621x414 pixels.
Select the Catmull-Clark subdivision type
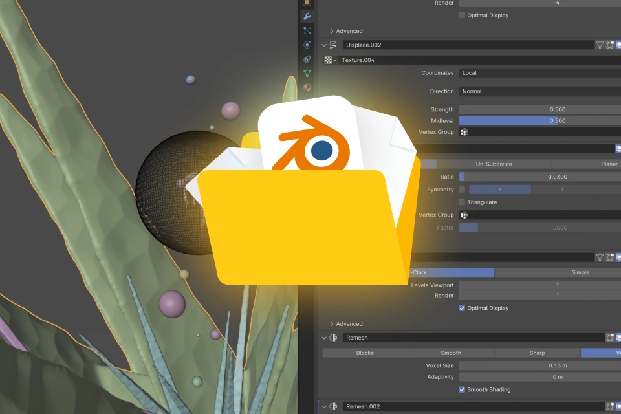pos(452,272)
